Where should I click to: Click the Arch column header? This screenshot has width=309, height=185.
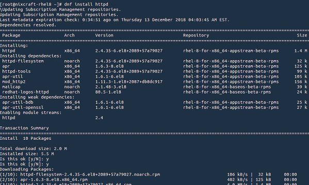[x=69, y=35]
